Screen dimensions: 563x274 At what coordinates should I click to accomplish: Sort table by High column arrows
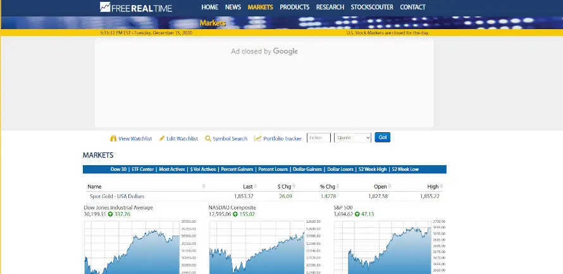(442, 187)
